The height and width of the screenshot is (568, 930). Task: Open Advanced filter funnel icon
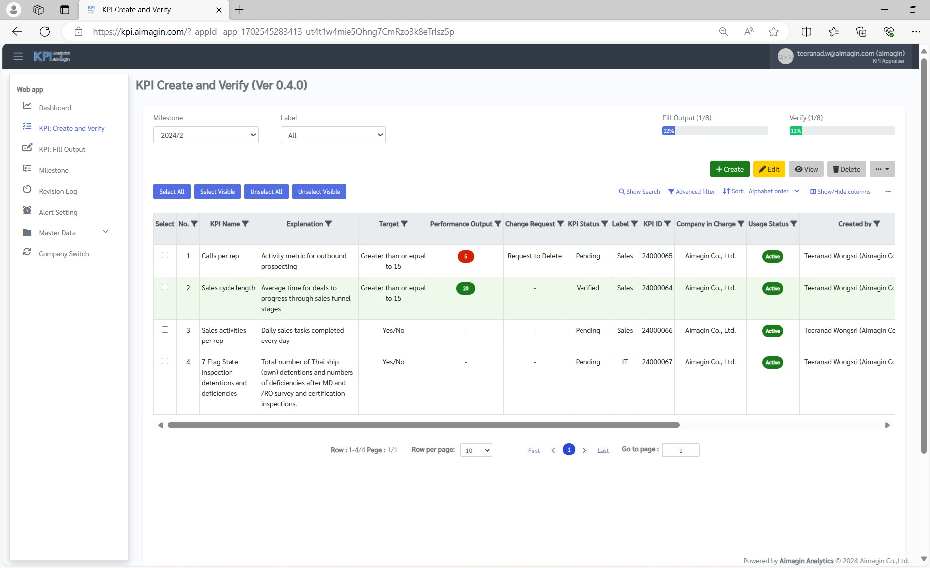[x=671, y=192]
